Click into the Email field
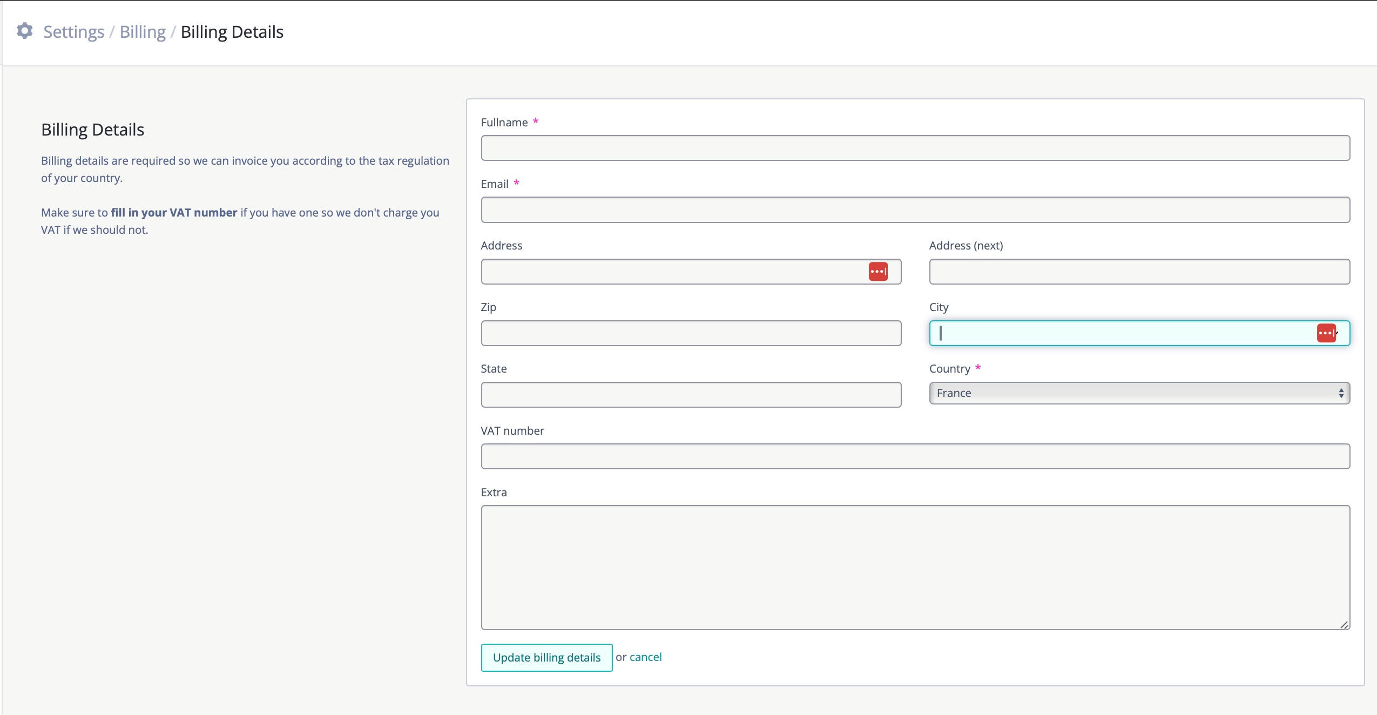 coord(915,210)
